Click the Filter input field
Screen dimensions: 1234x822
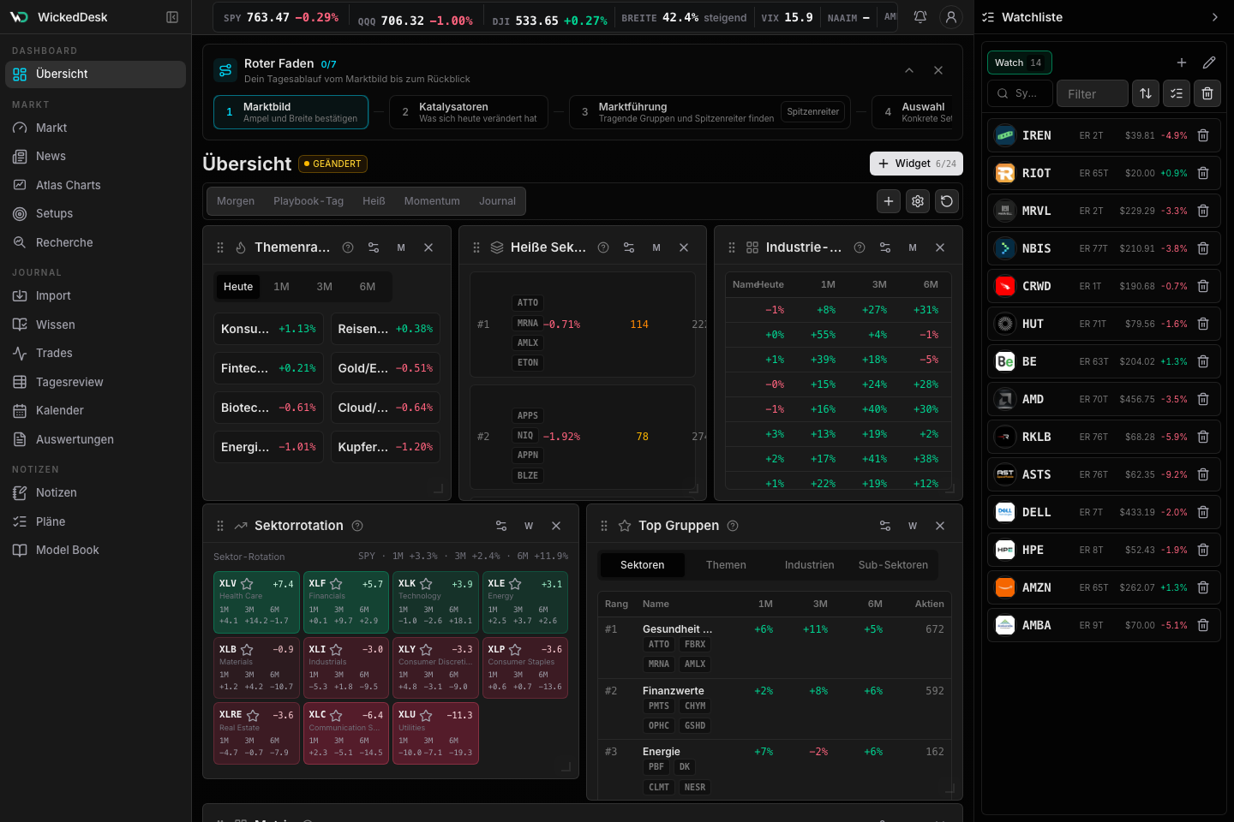click(x=1093, y=93)
